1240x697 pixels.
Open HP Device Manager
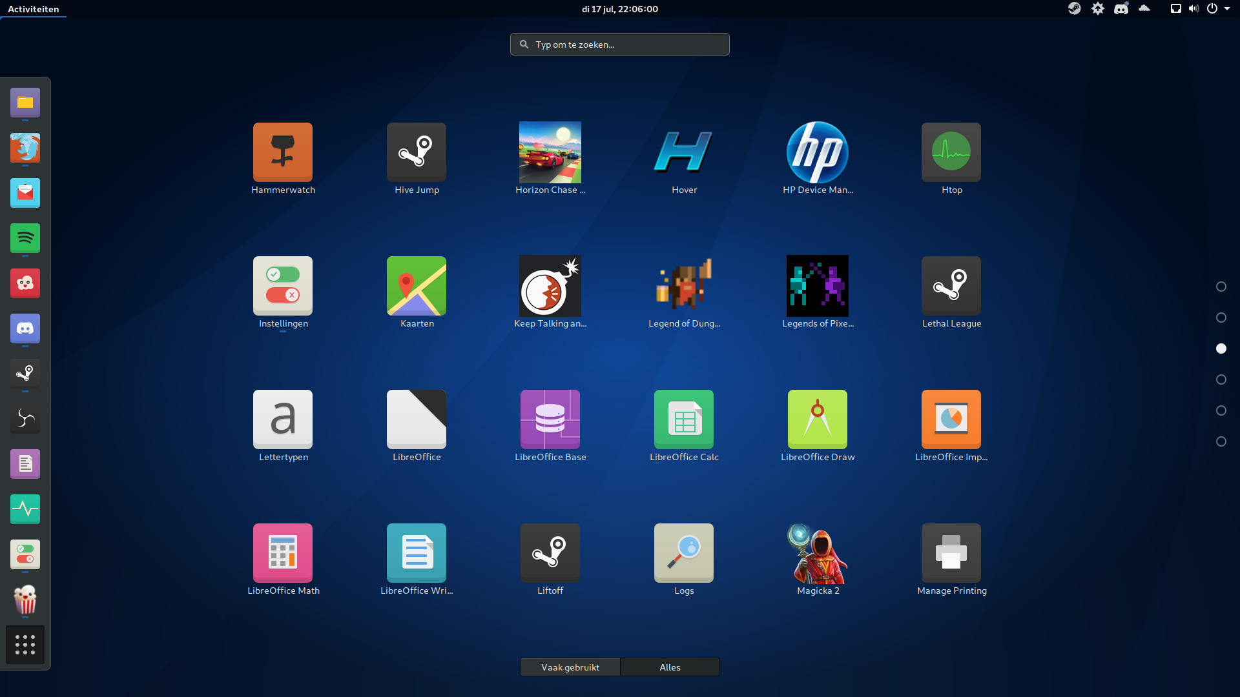(818, 153)
